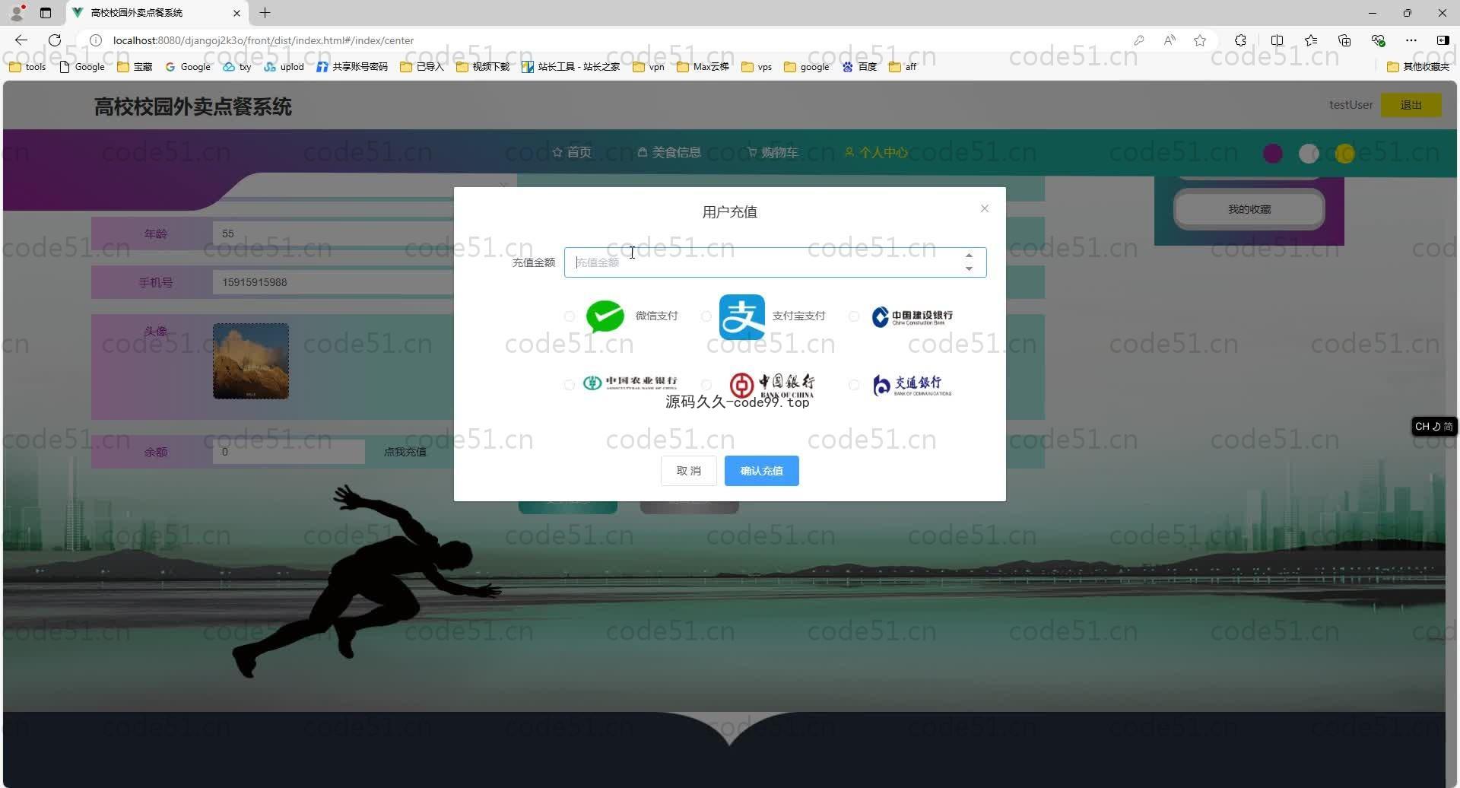Click the 年龄 field showing 55

335,234
